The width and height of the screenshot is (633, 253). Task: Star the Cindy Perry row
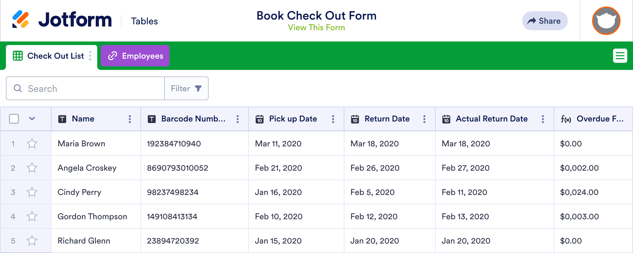tap(32, 192)
